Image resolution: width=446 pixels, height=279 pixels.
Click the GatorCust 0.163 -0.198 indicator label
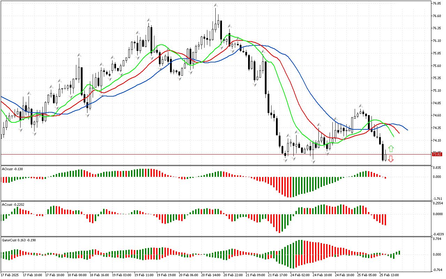tap(19, 240)
